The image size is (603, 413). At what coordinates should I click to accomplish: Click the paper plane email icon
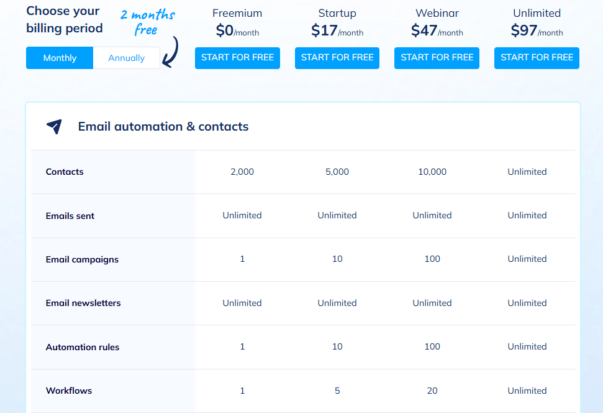click(x=54, y=126)
